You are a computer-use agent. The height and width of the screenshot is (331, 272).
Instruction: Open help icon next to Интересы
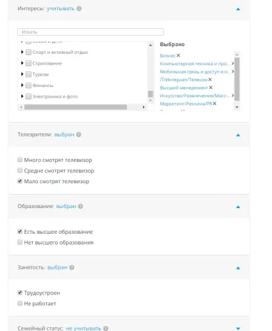[x=79, y=9]
